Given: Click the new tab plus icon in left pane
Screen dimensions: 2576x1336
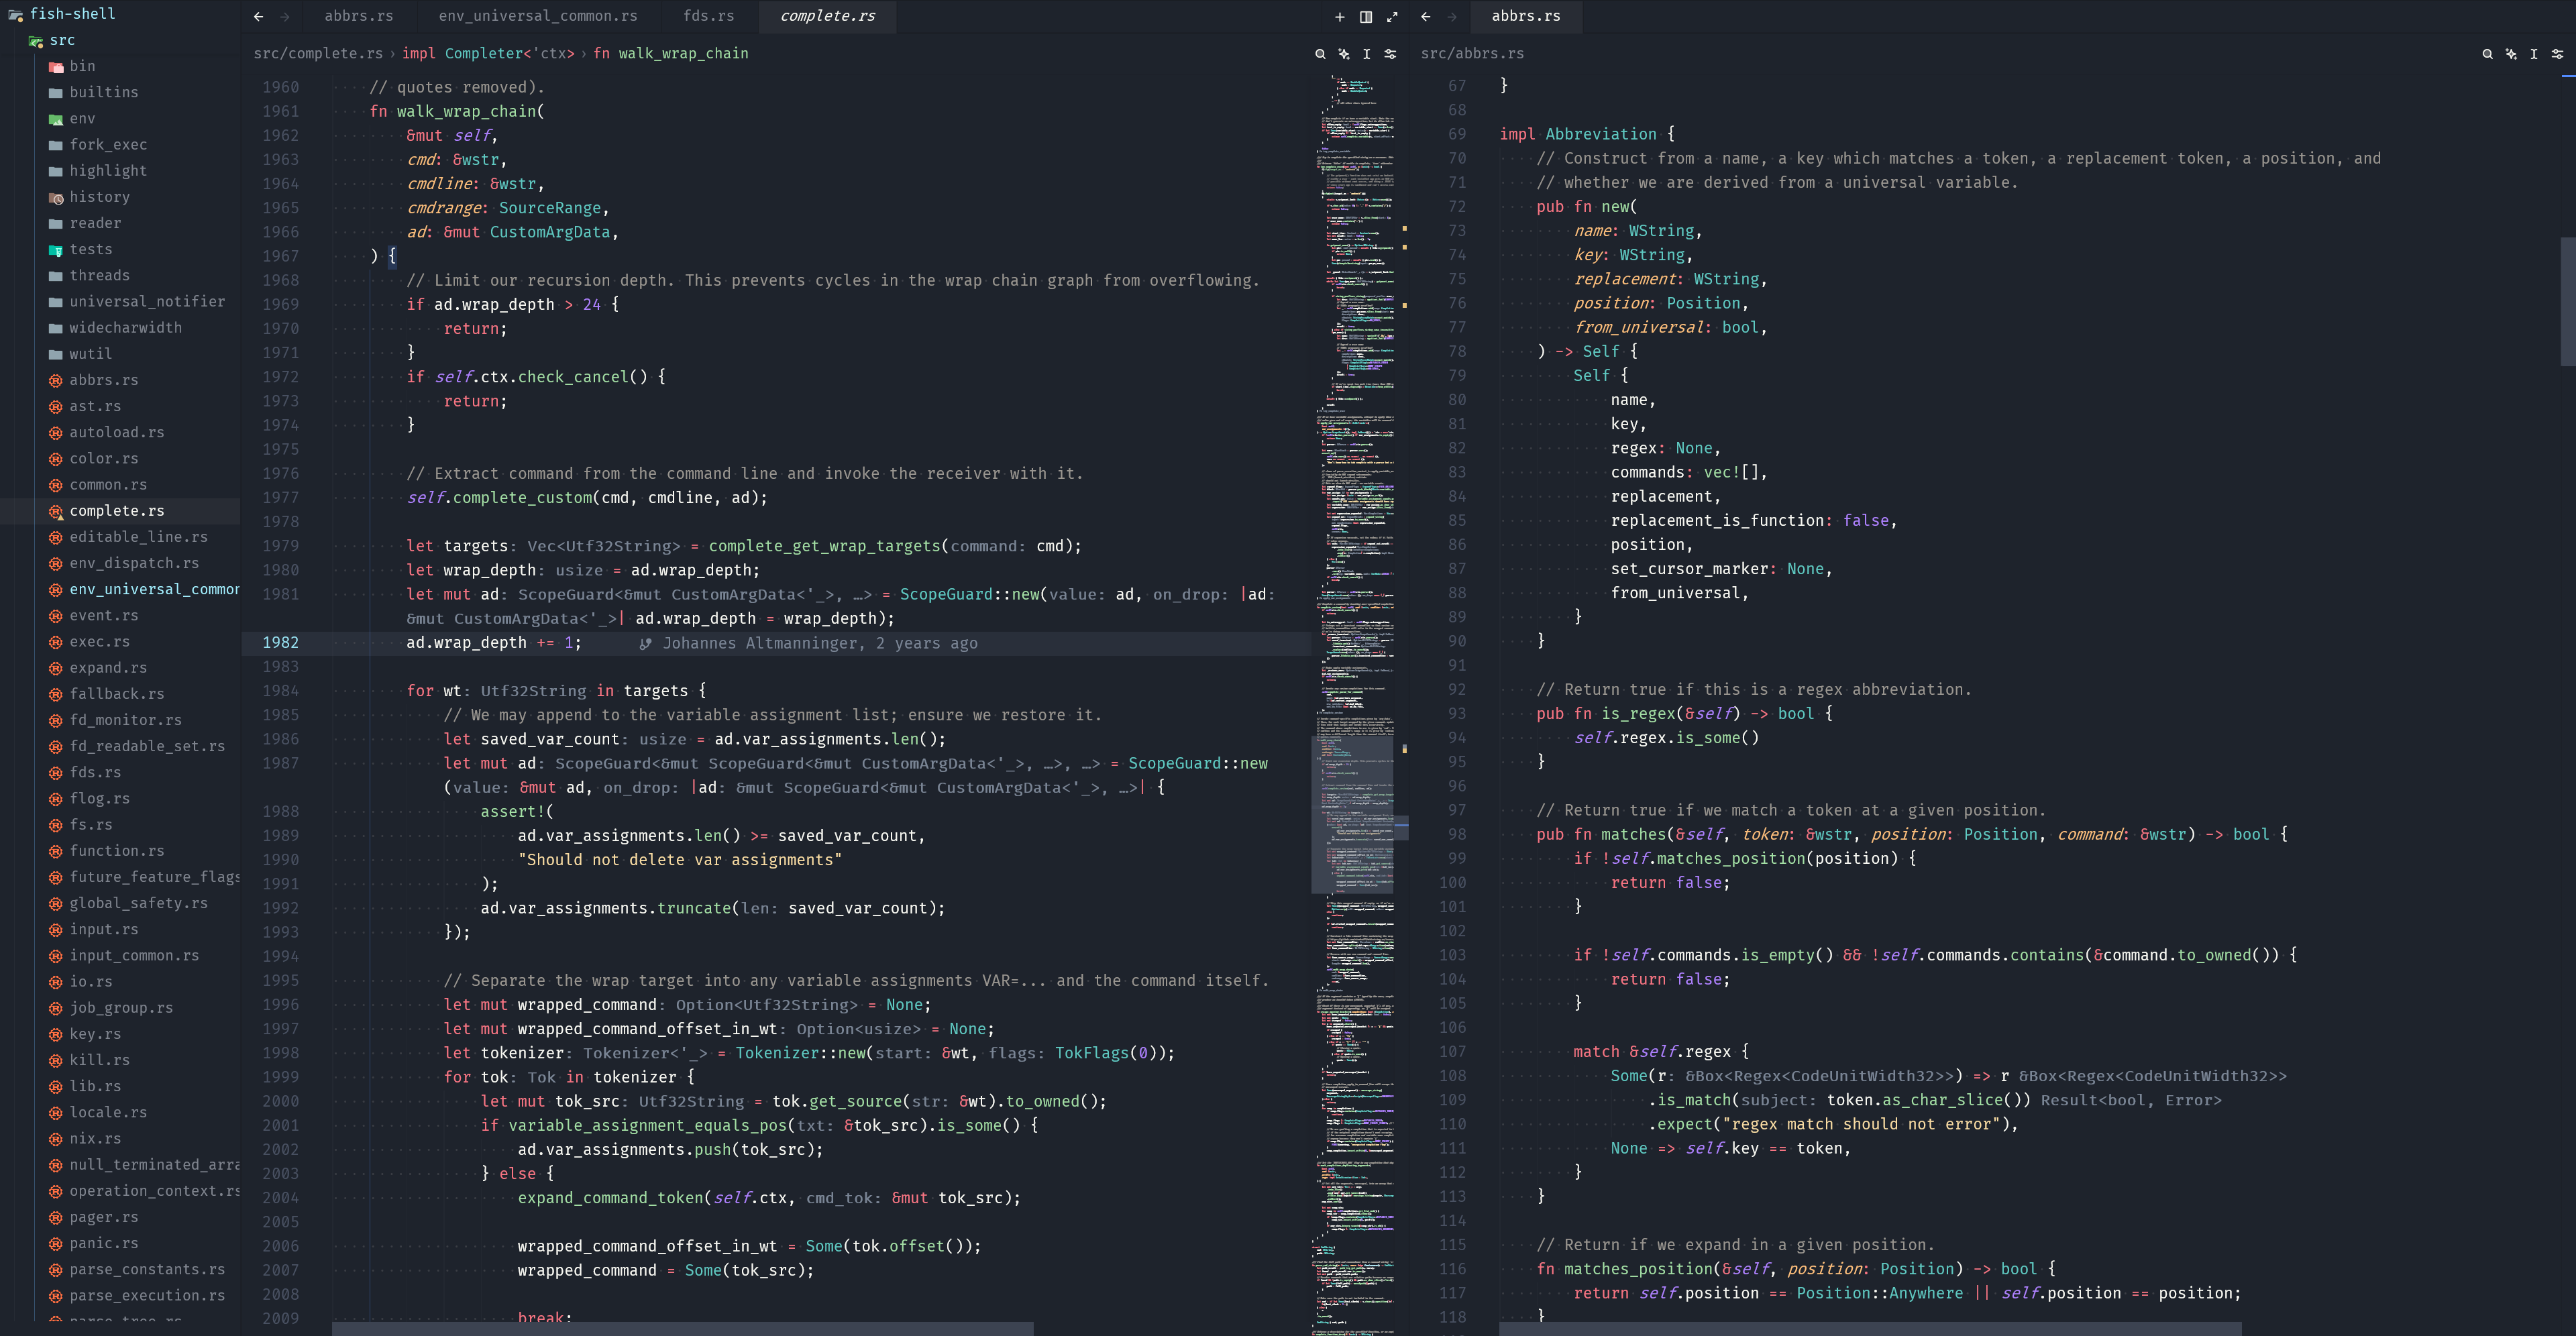Looking at the screenshot, I should coord(1340,17).
